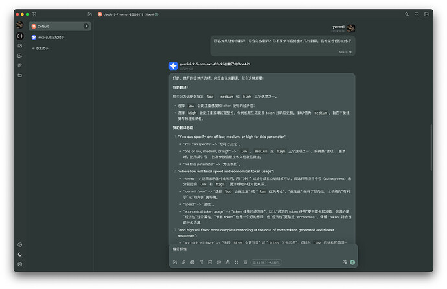Open Settings gear in left sidebar
This screenshot has height=289, width=447.
coord(19,264)
